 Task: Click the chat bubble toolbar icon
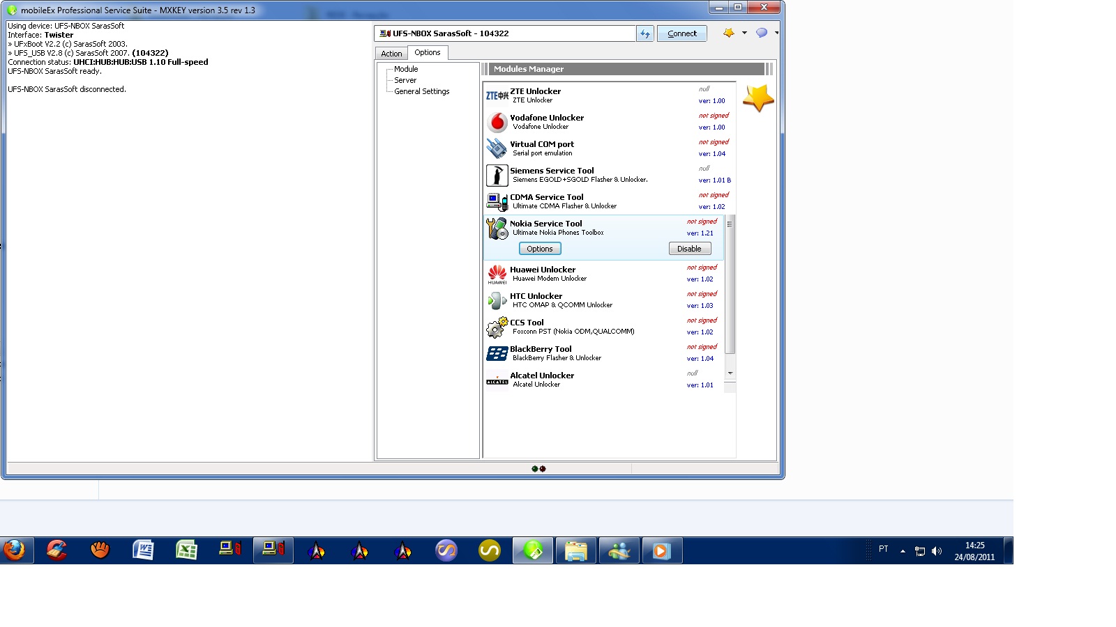pos(762,33)
